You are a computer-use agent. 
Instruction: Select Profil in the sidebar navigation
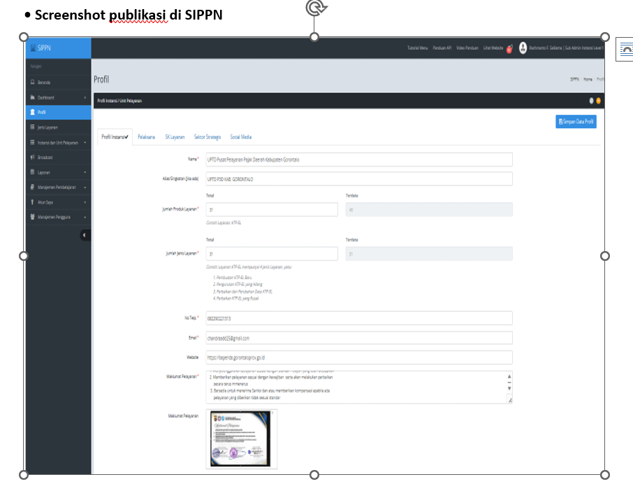pyautogui.click(x=59, y=113)
